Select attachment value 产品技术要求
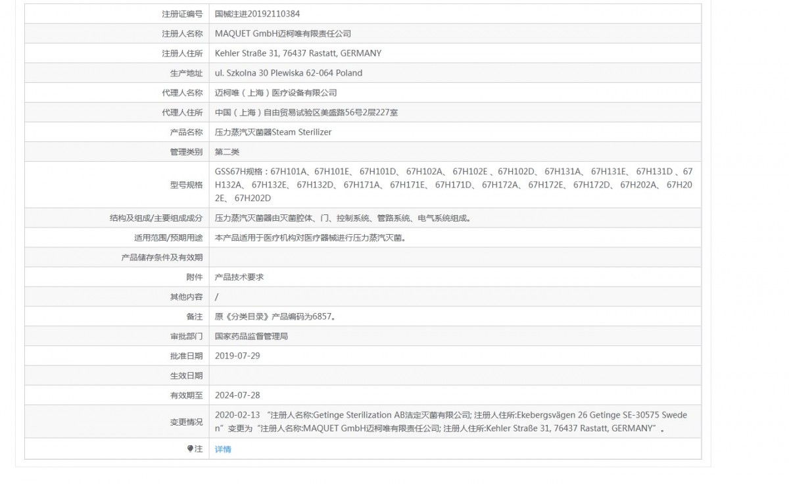 [239, 277]
